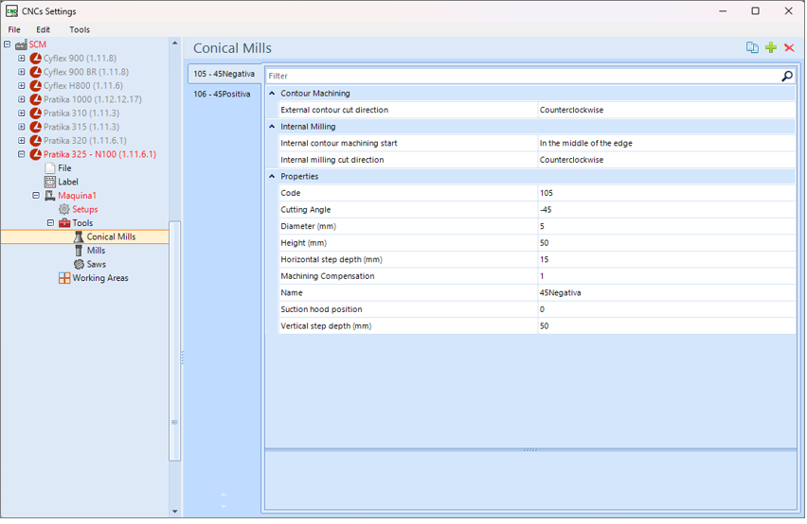
Task: Click the CNCs Settings title bar app icon
Action: click(x=11, y=10)
